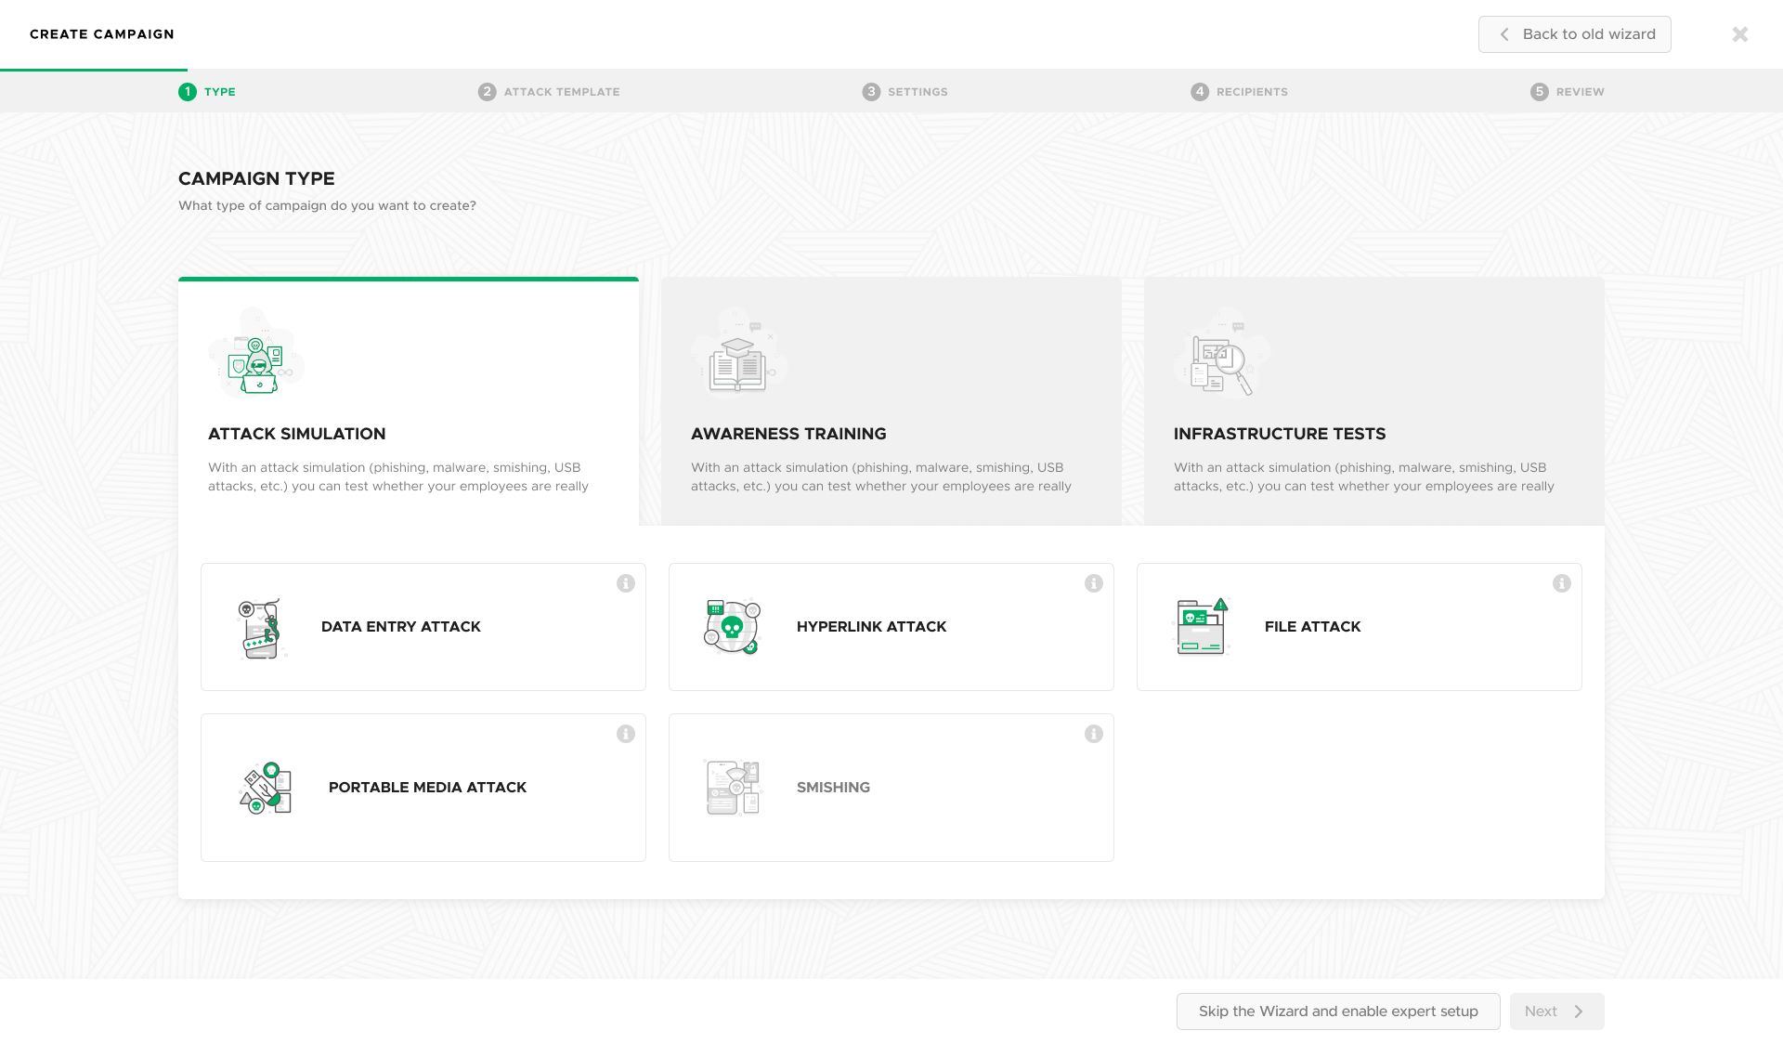The height and width of the screenshot is (1044, 1783).
Task: Go to the Recipients step
Action: pyautogui.click(x=1239, y=92)
